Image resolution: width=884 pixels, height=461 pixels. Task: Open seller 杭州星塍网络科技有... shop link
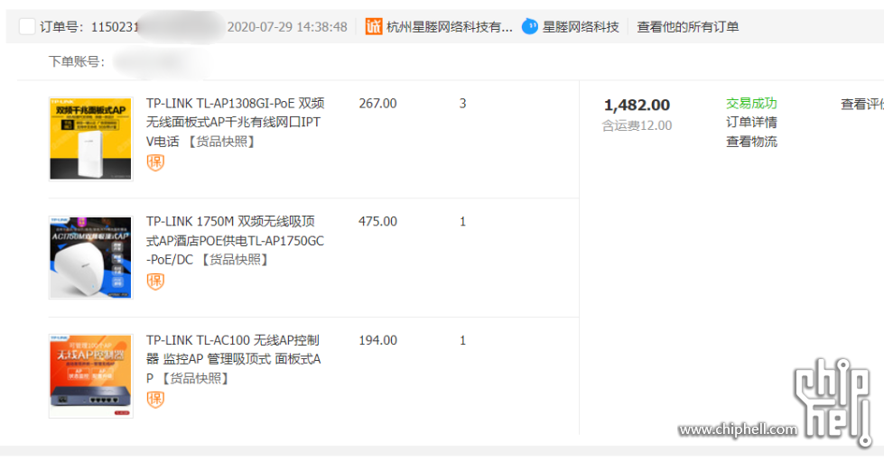pos(450,26)
